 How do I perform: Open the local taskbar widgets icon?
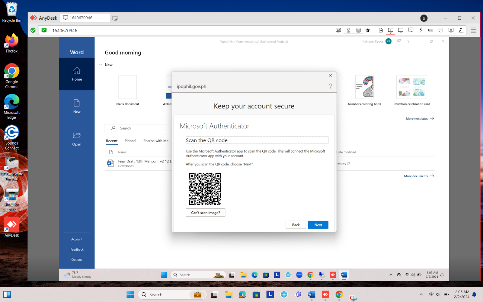click(7, 294)
